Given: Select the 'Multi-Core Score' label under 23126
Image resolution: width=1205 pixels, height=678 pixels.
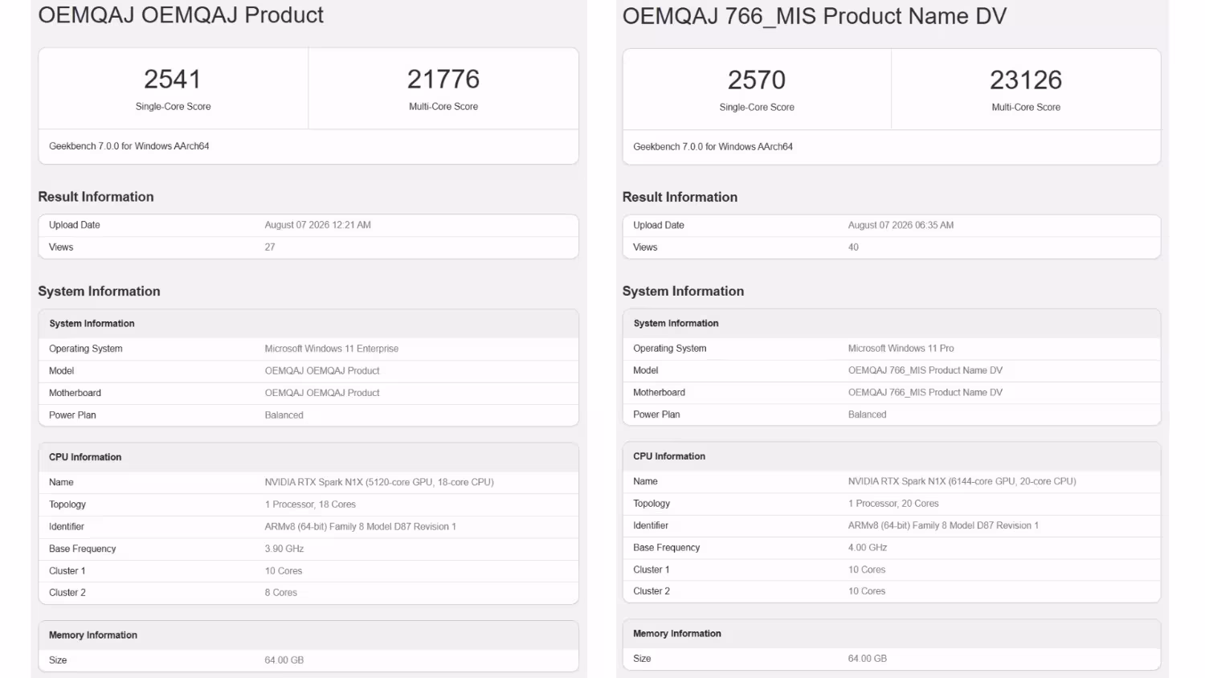Looking at the screenshot, I should click(x=1026, y=108).
